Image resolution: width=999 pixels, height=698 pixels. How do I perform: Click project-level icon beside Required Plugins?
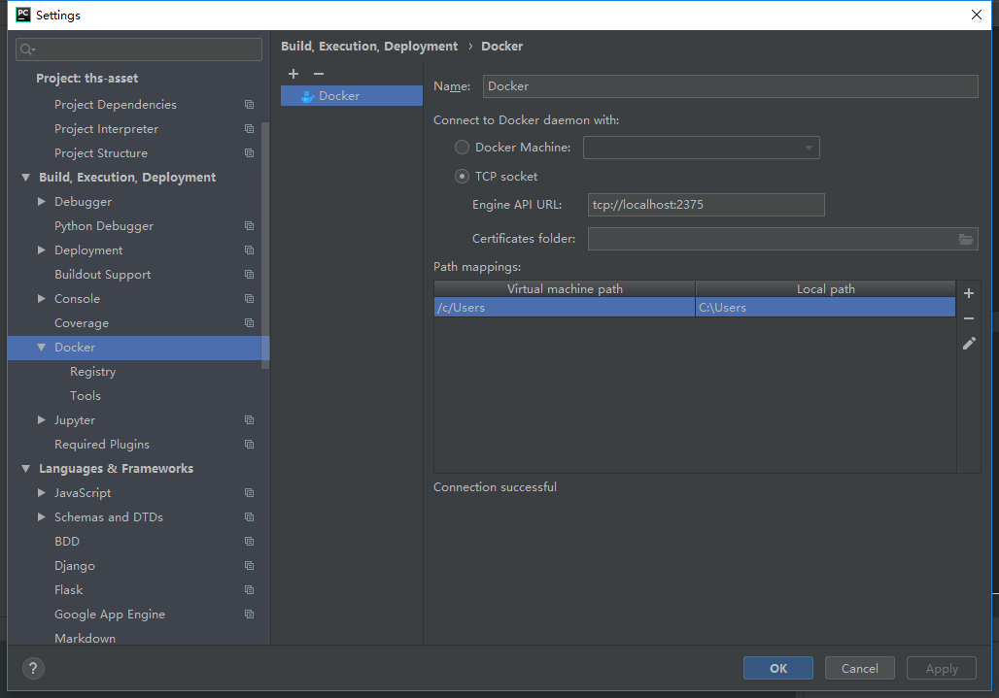pos(249,444)
